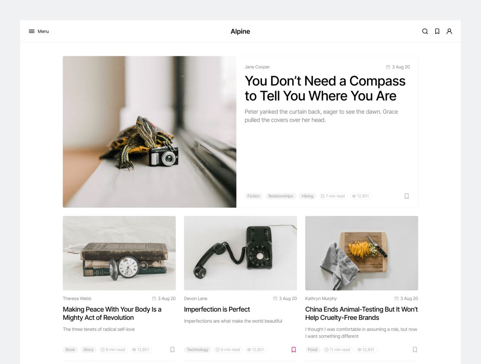Viewport: 481px width, 364px height.
Task: Open the search icon in header
Action: (425, 31)
